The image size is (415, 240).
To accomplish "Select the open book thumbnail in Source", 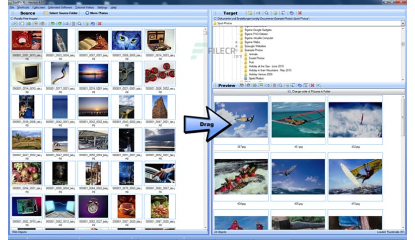I will [x=93, y=41].
